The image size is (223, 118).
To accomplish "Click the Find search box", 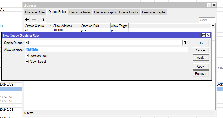I will pyautogui.click(x=207, y=20).
